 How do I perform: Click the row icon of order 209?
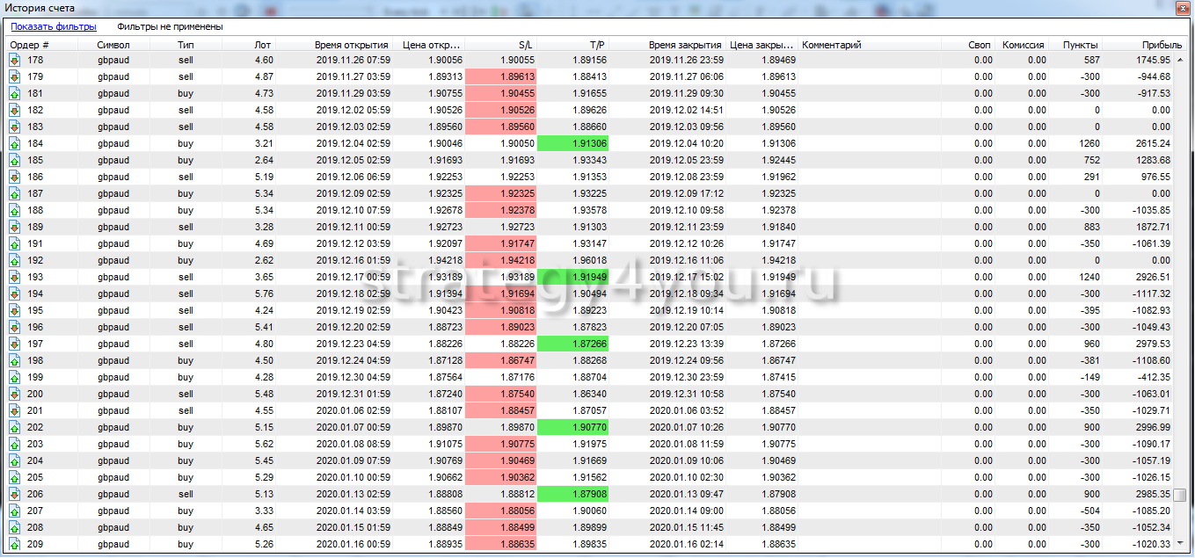(14, 544)
